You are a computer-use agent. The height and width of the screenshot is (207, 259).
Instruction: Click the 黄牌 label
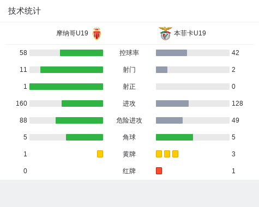pos(129,154)
